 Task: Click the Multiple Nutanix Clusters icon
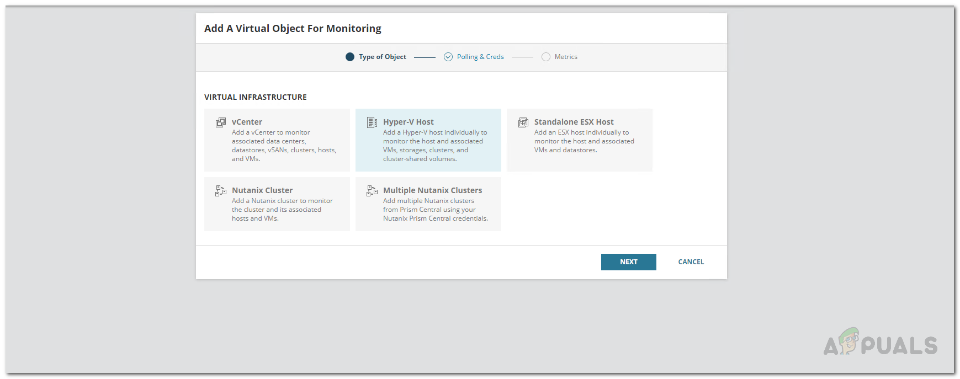point(372,191)
